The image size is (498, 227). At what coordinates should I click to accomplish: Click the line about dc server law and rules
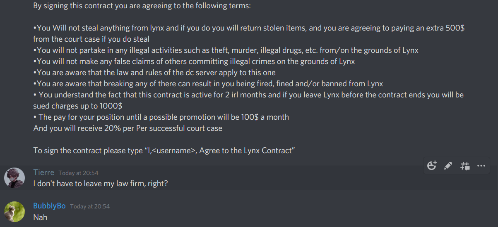154,73
